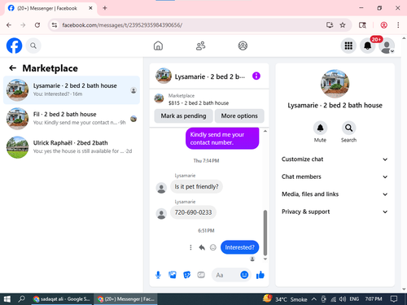The width and height of the screenshot is (407, 305).
Task: Click the install app icon in address bar
Action: [330, 25]
